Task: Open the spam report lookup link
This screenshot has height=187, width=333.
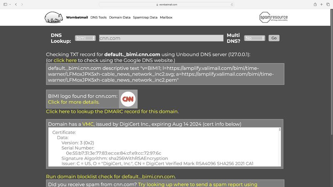Action: click(197, 185)
